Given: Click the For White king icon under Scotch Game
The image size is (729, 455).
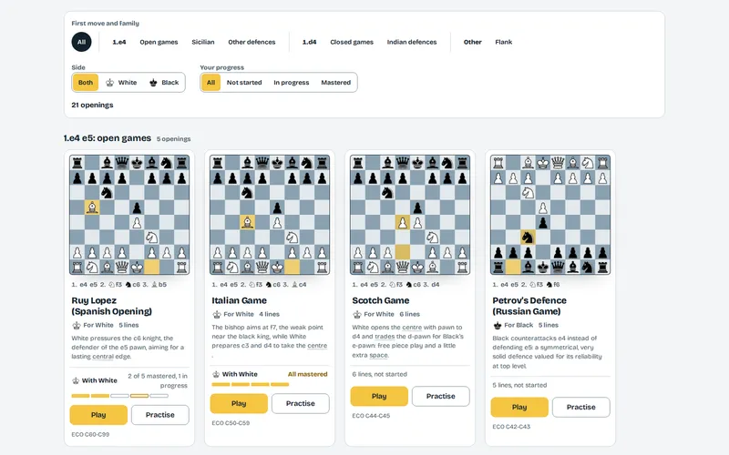Looking at the screenshot, I should [x=357, y=314].
